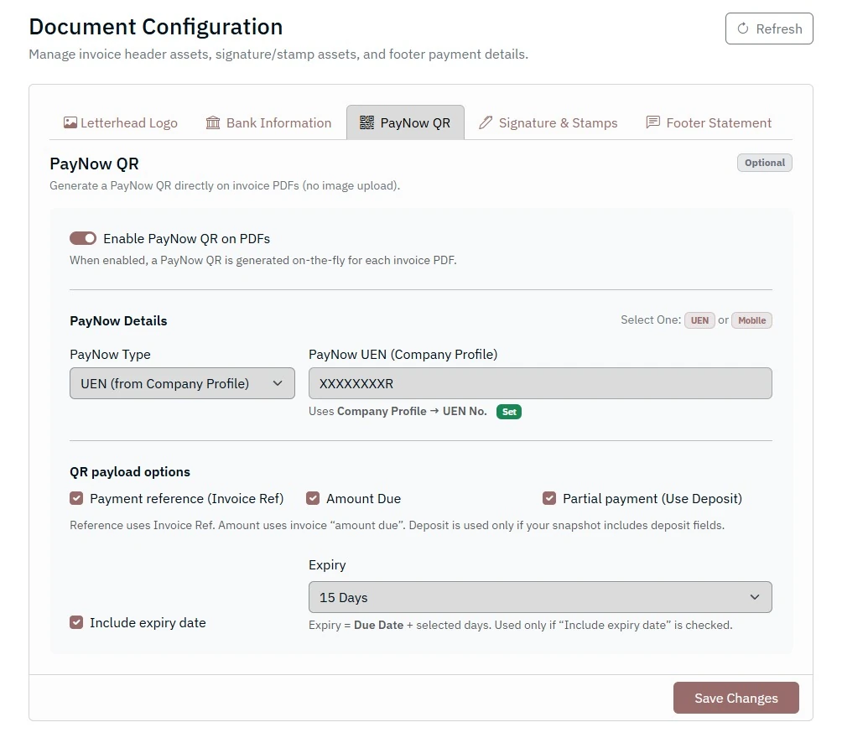Click the Mobile badge next to Select One
Image resolution: width=842 pixels, height=743 pixels.
point(751,320)
